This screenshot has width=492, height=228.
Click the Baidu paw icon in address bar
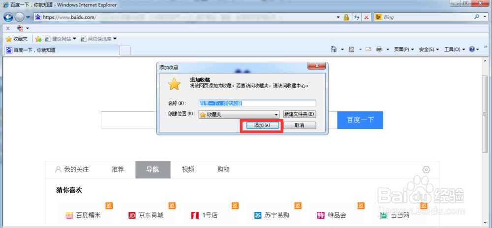[38, 17]
